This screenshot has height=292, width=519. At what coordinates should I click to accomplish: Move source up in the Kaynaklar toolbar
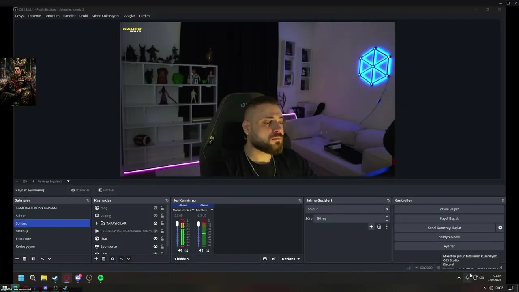[x=121, y=259]
